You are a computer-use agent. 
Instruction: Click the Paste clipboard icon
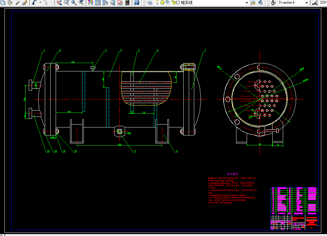10,3
